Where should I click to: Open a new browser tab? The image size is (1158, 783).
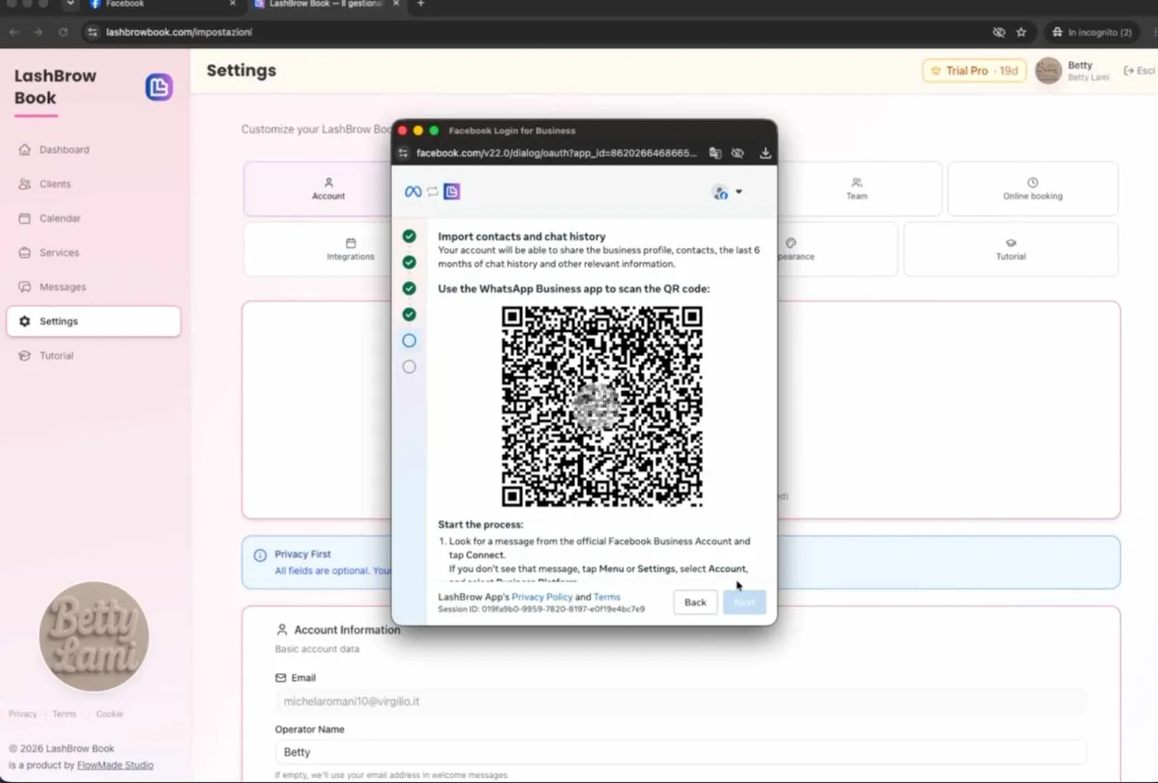420,4
